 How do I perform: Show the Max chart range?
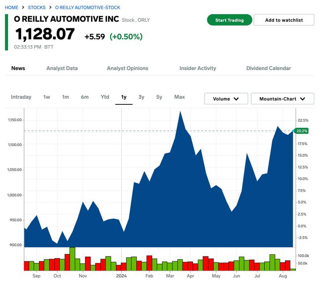click(179, 97)
